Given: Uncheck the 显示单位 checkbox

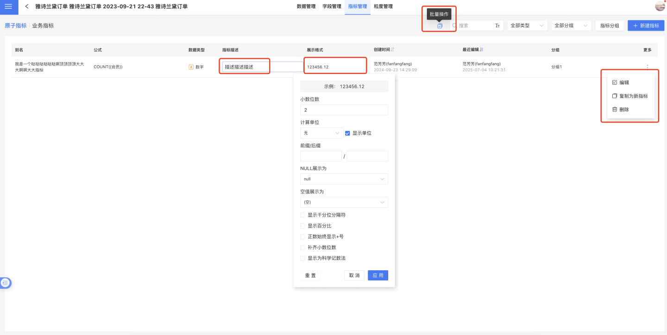Looking at the screenshot, I should point(347,133).
